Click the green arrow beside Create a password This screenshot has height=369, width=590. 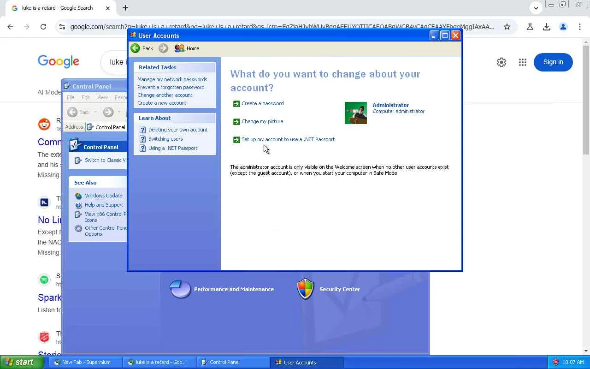pyautogui.click(x=236, y=104)
